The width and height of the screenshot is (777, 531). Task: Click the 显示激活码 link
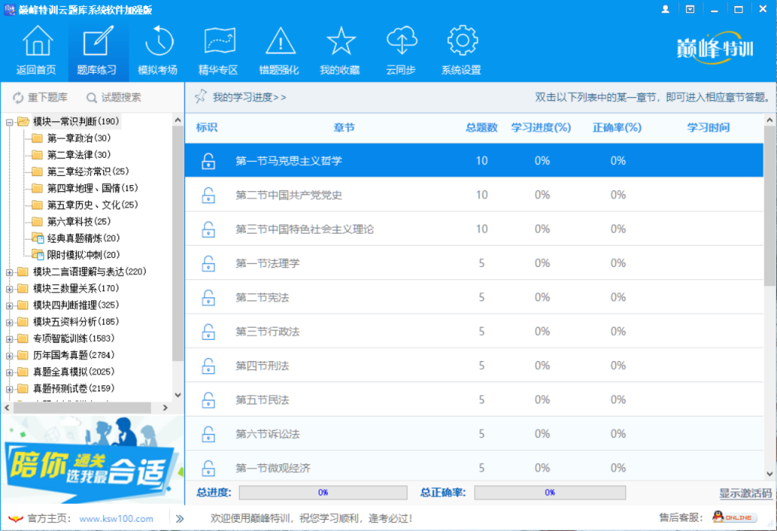pos(745,493)
